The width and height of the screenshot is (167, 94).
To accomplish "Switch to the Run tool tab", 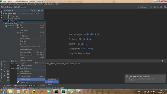I will click(x=32, y=85).
